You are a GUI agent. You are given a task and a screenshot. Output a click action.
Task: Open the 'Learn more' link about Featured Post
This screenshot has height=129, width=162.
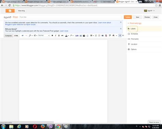click(64, 31)
